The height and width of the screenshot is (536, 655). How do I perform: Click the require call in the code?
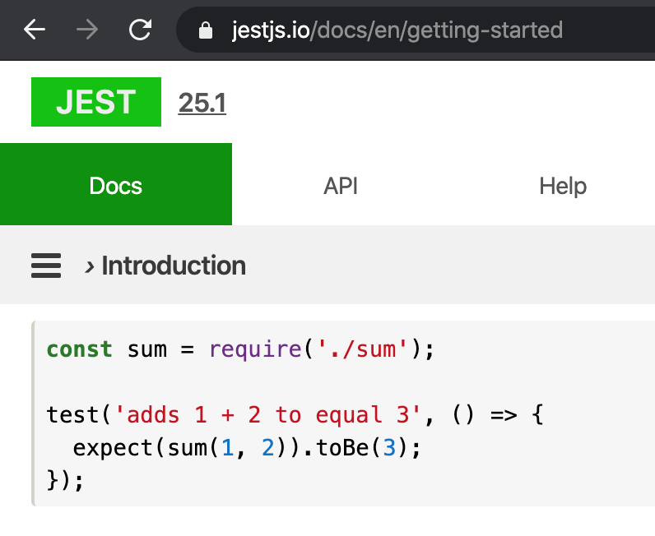tap(255, 350)
